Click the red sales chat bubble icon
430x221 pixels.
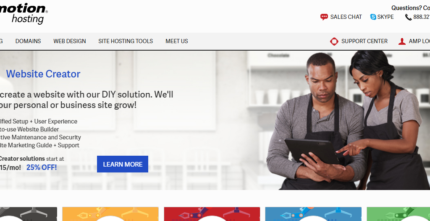pyautogui.click(x=324, y=17)
